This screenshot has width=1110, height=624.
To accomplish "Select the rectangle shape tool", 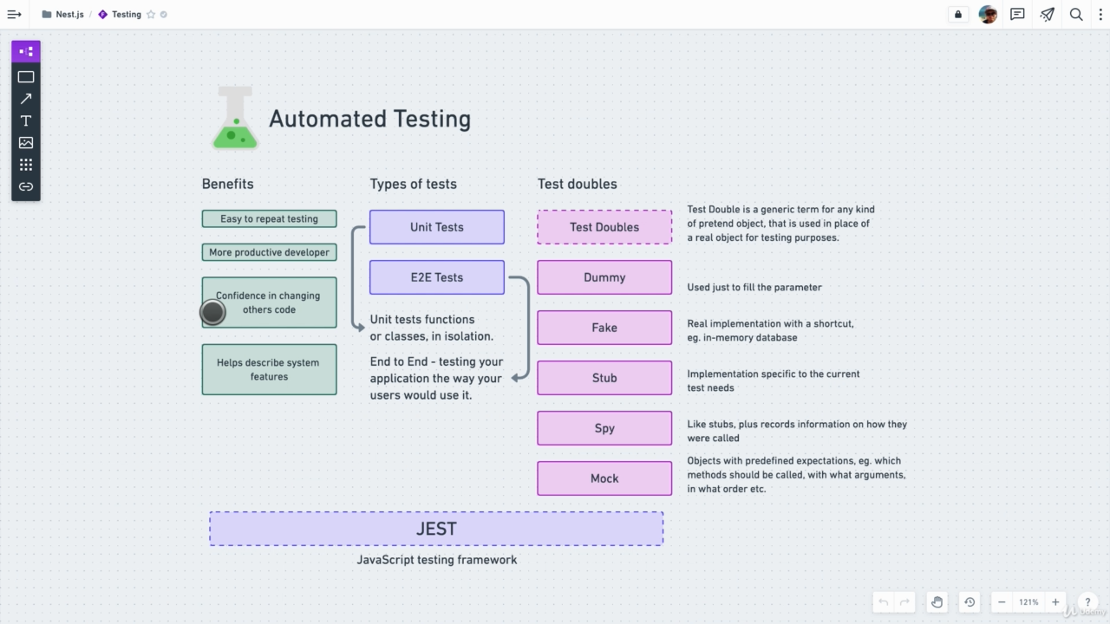I will coord(26,77).
